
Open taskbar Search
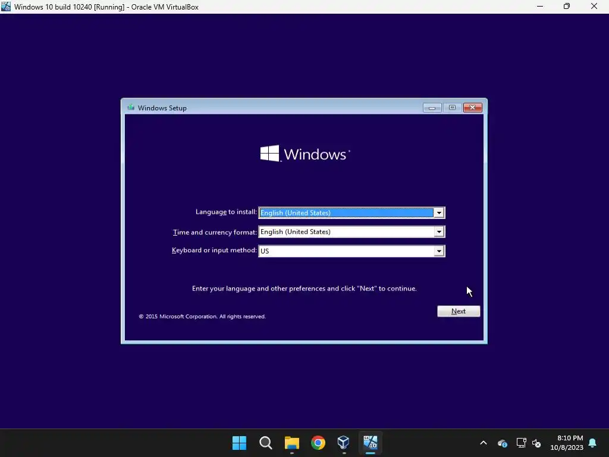pyautogui.click(x=266, y=443)
